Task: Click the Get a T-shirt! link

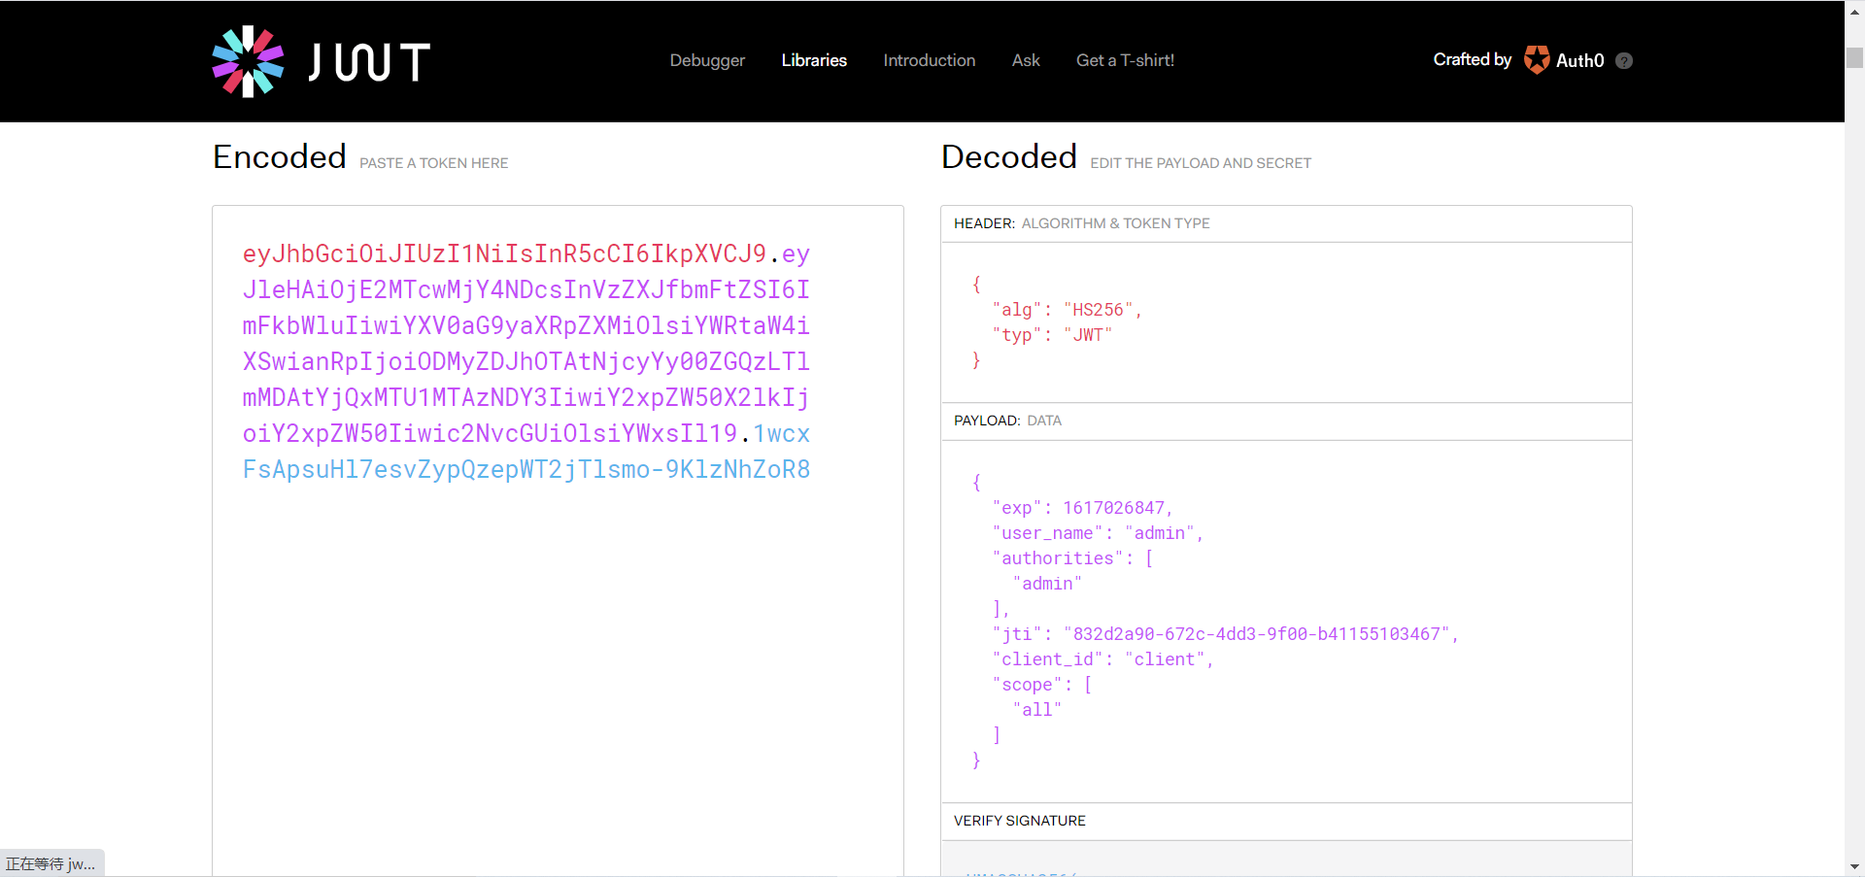Action: [1124, 60]
